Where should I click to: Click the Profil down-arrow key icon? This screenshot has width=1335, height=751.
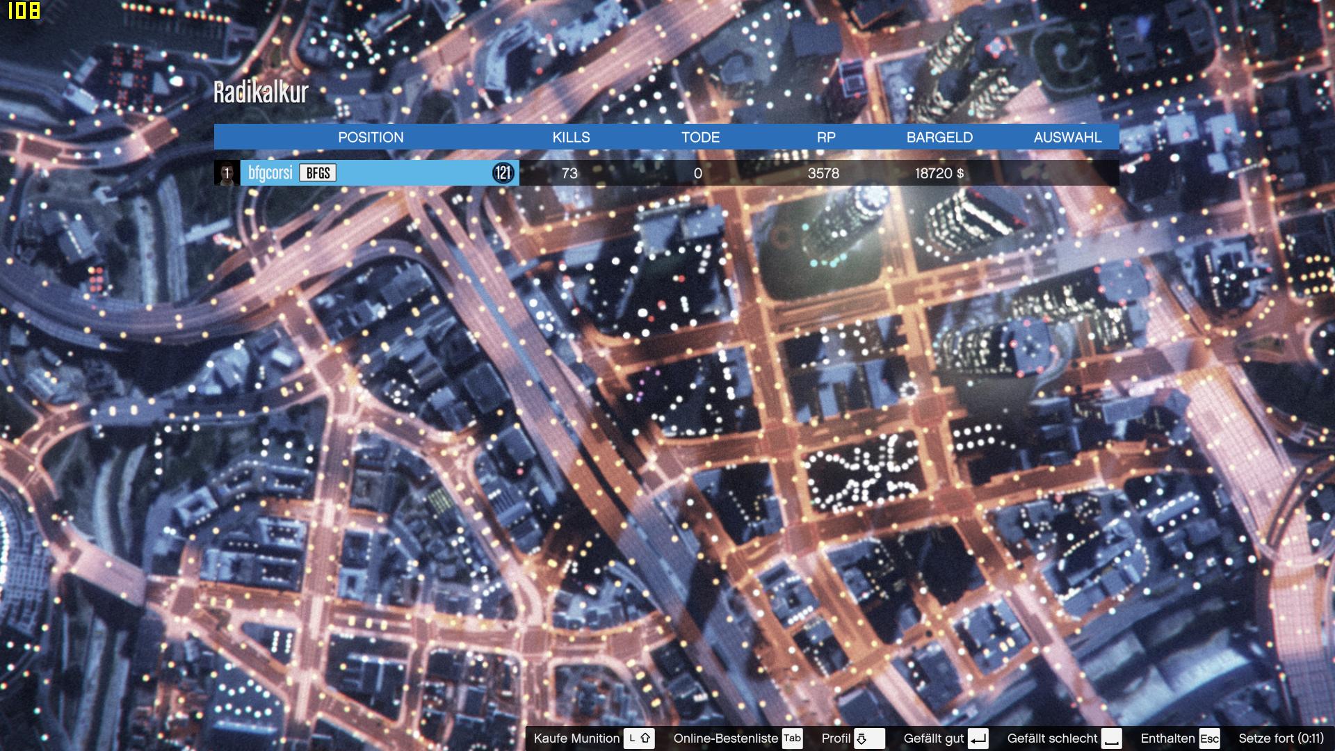869,738
